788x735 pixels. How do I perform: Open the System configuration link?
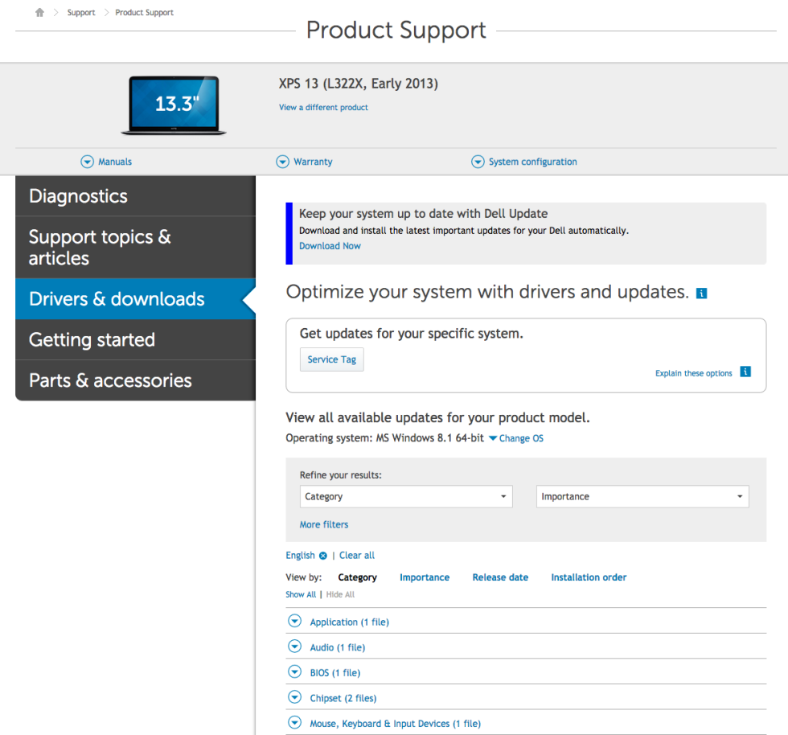pyautogui.click(x=532, y=162)
